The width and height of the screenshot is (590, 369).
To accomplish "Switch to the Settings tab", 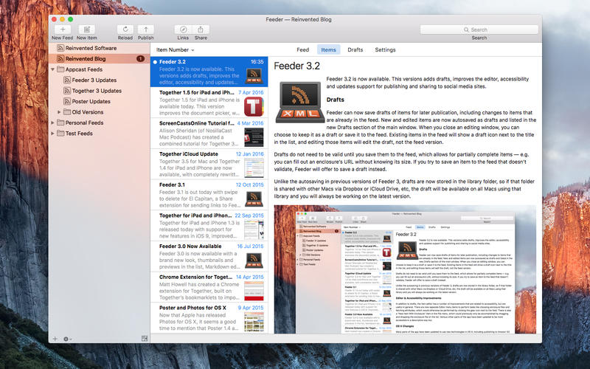I will pos(385,49).
